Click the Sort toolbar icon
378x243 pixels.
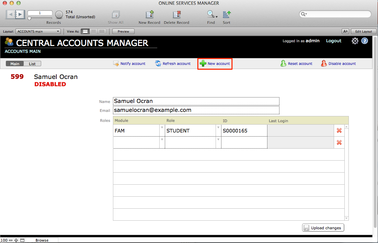(x=227, y=15)
